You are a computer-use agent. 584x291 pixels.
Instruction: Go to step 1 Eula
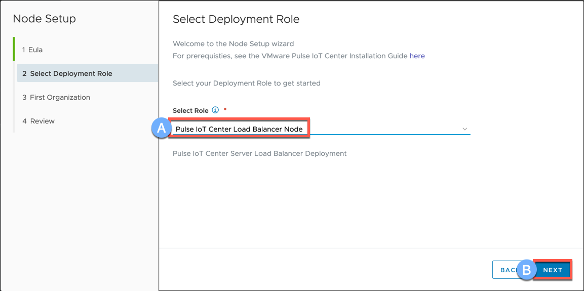[32, 50]
